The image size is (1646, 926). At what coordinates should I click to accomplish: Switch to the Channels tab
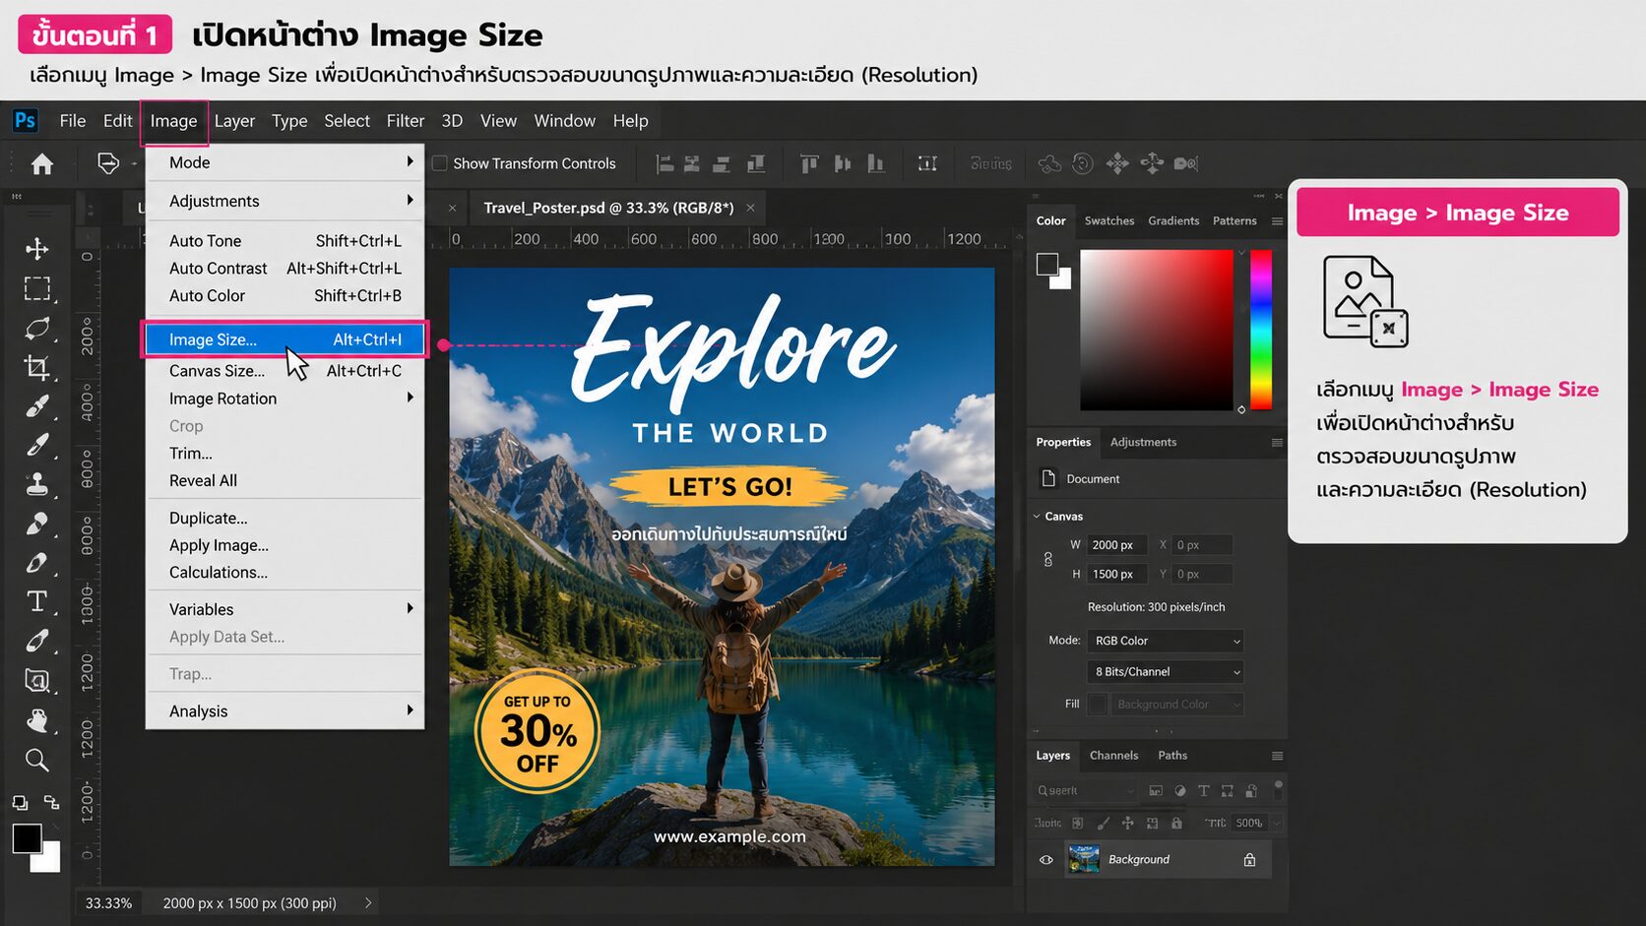1113,756
